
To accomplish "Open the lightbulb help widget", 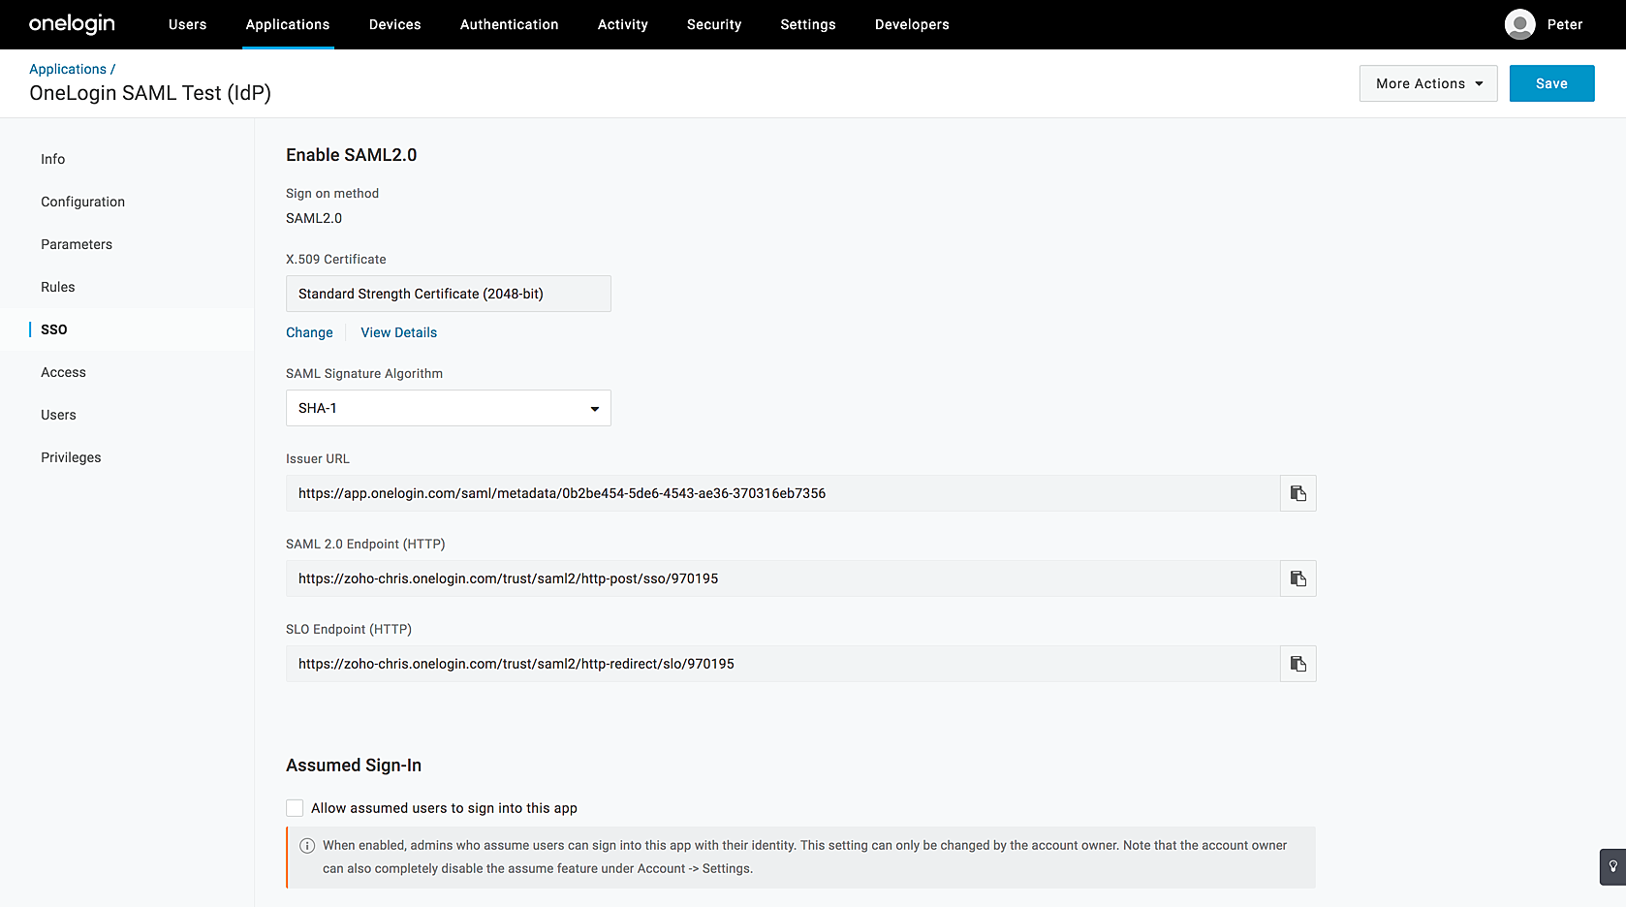I will click(1612, 866).
